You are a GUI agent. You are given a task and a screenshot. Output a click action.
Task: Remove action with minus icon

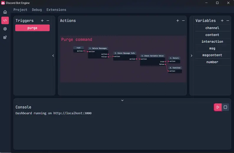pos(183,21)
